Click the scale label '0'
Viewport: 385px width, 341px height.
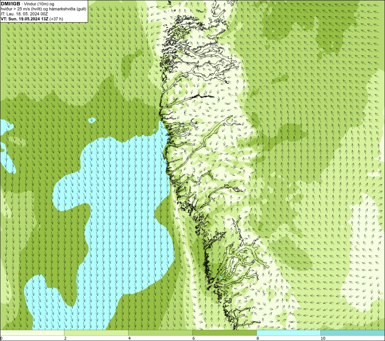pos(1,338)
